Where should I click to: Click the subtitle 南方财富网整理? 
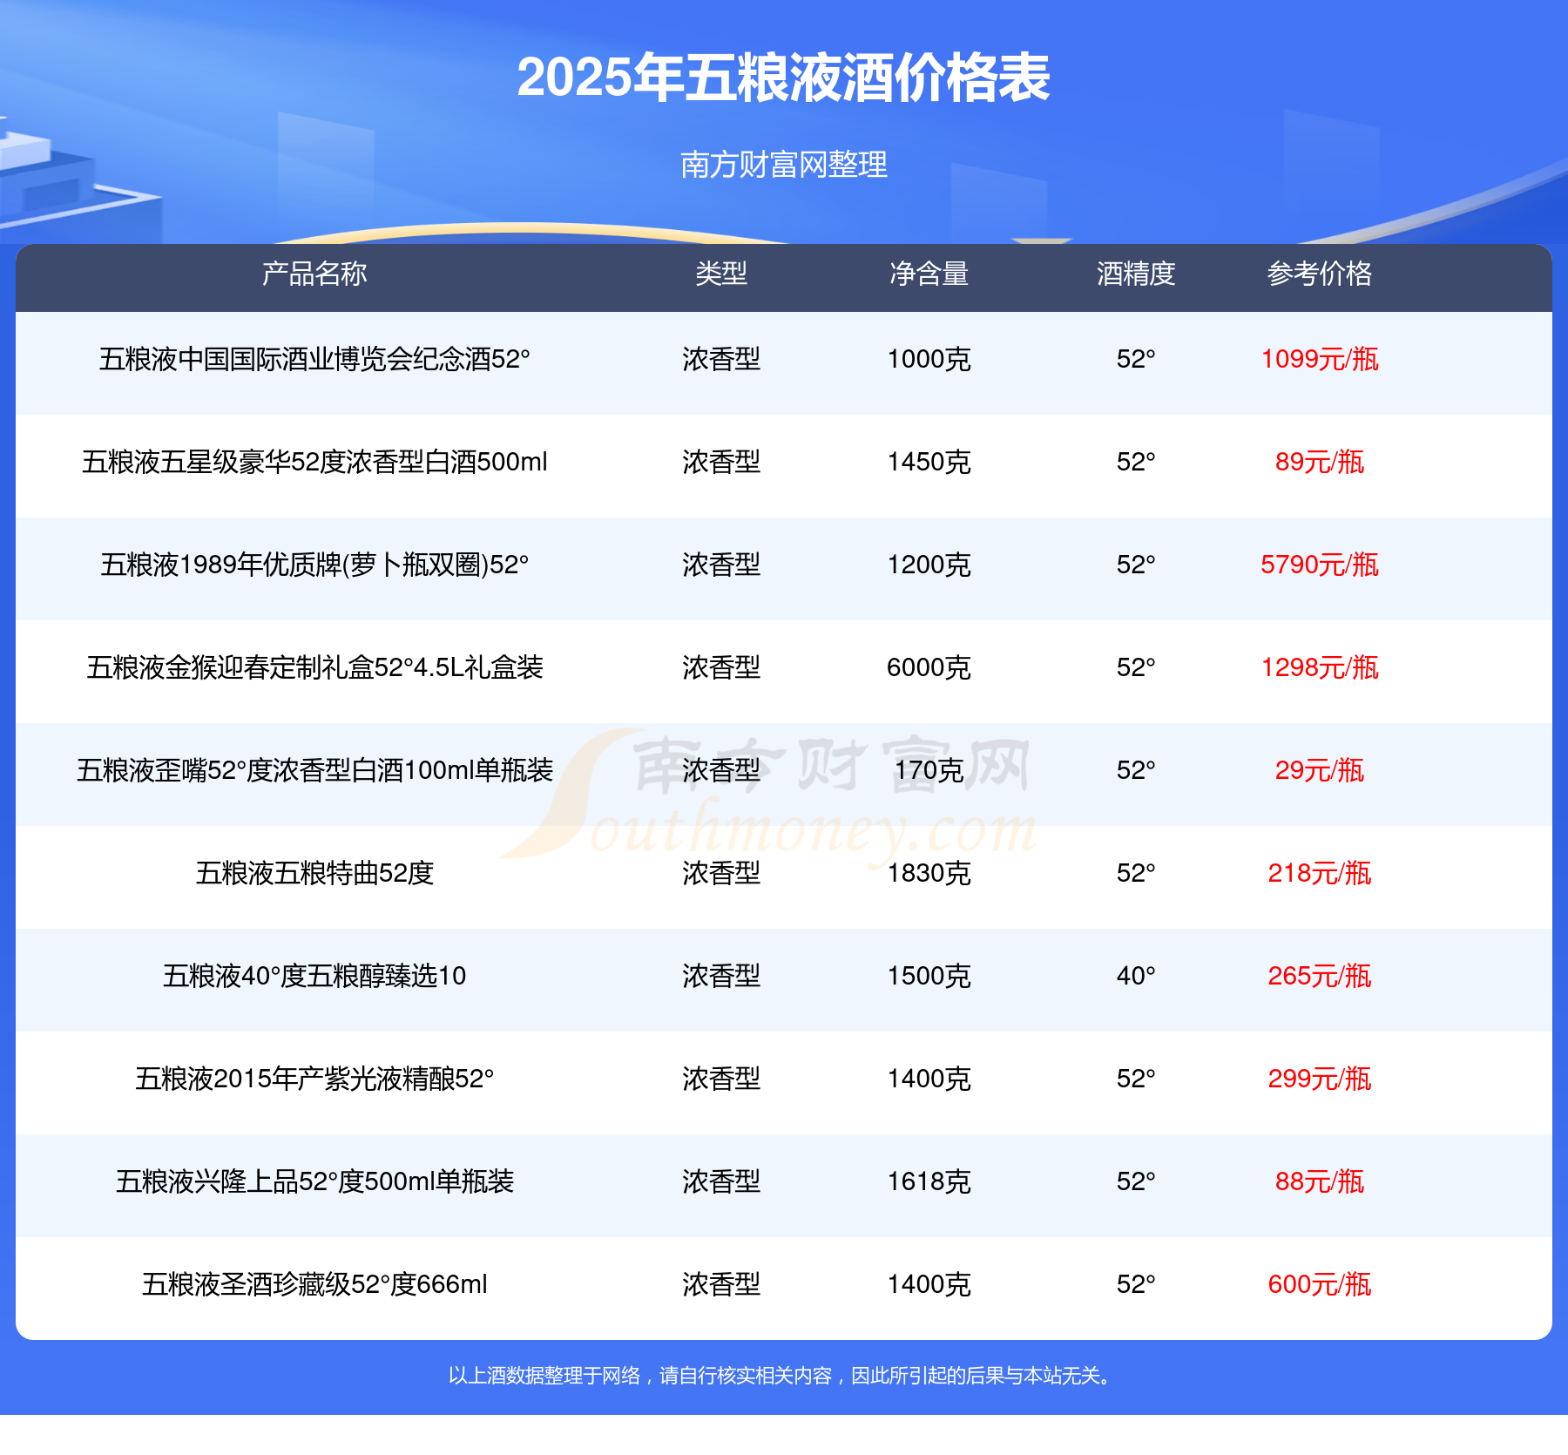coord(783,164)
